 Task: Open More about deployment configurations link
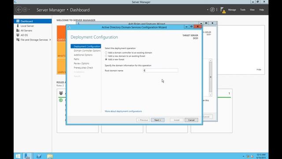pos(123,111)
